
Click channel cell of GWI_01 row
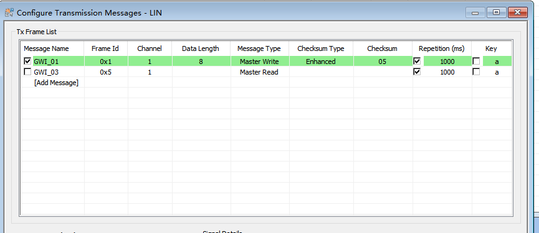(150, 62)
